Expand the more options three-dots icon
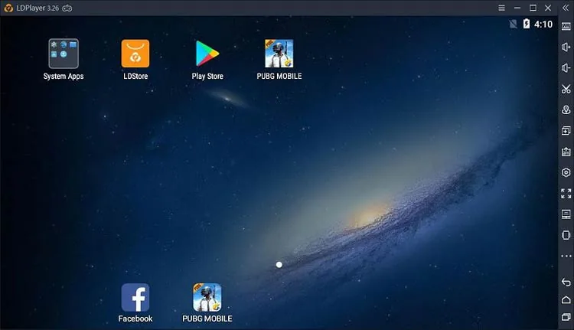This screenshot has height=330, width=574. 566,256
